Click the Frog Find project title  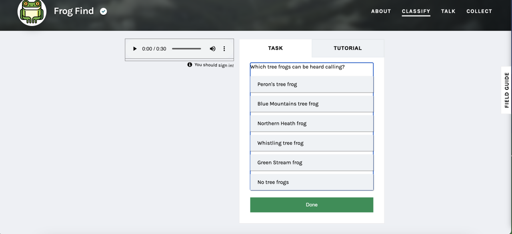[74, 11]
